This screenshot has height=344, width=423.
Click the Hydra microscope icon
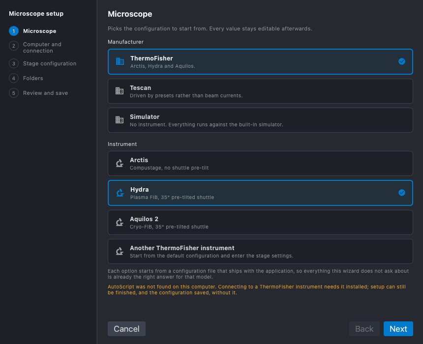pos(120,193)
